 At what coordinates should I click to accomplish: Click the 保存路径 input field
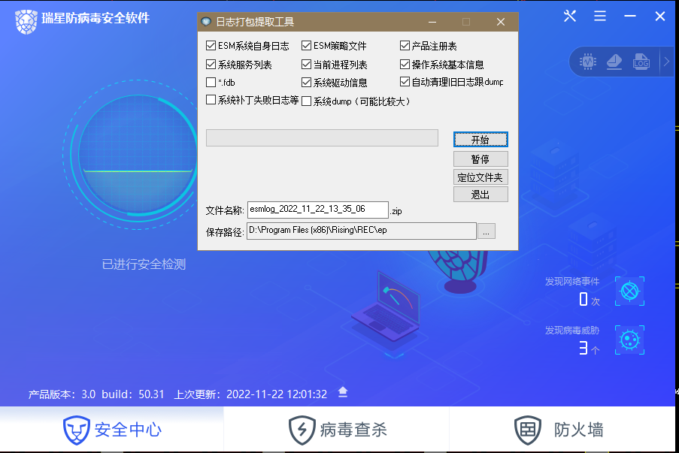pos(362,231)
